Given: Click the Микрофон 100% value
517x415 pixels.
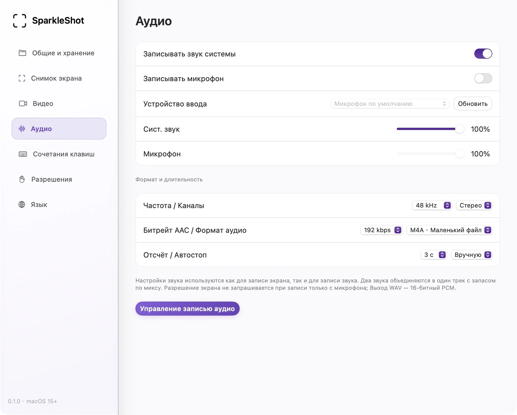Looking at the screenshot, I should click(x=480, y=154).
